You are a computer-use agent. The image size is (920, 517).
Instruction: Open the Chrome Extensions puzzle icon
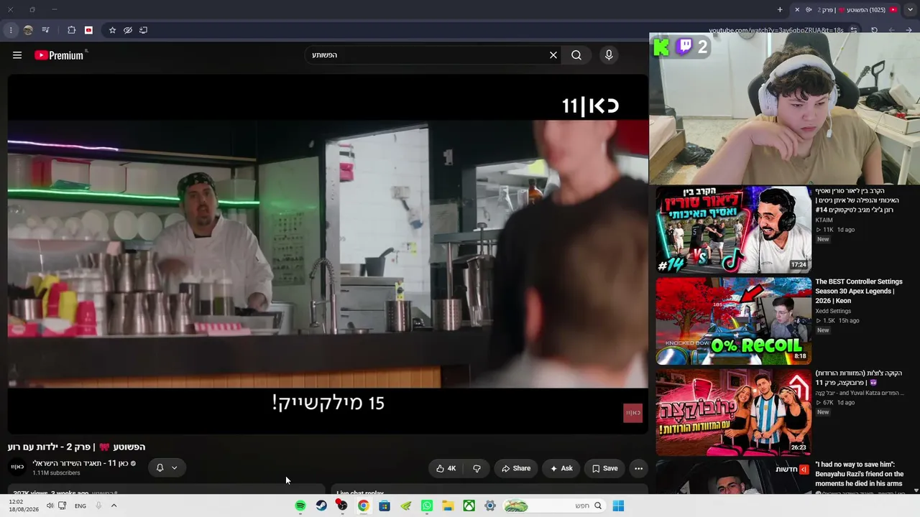click(71, 30)
